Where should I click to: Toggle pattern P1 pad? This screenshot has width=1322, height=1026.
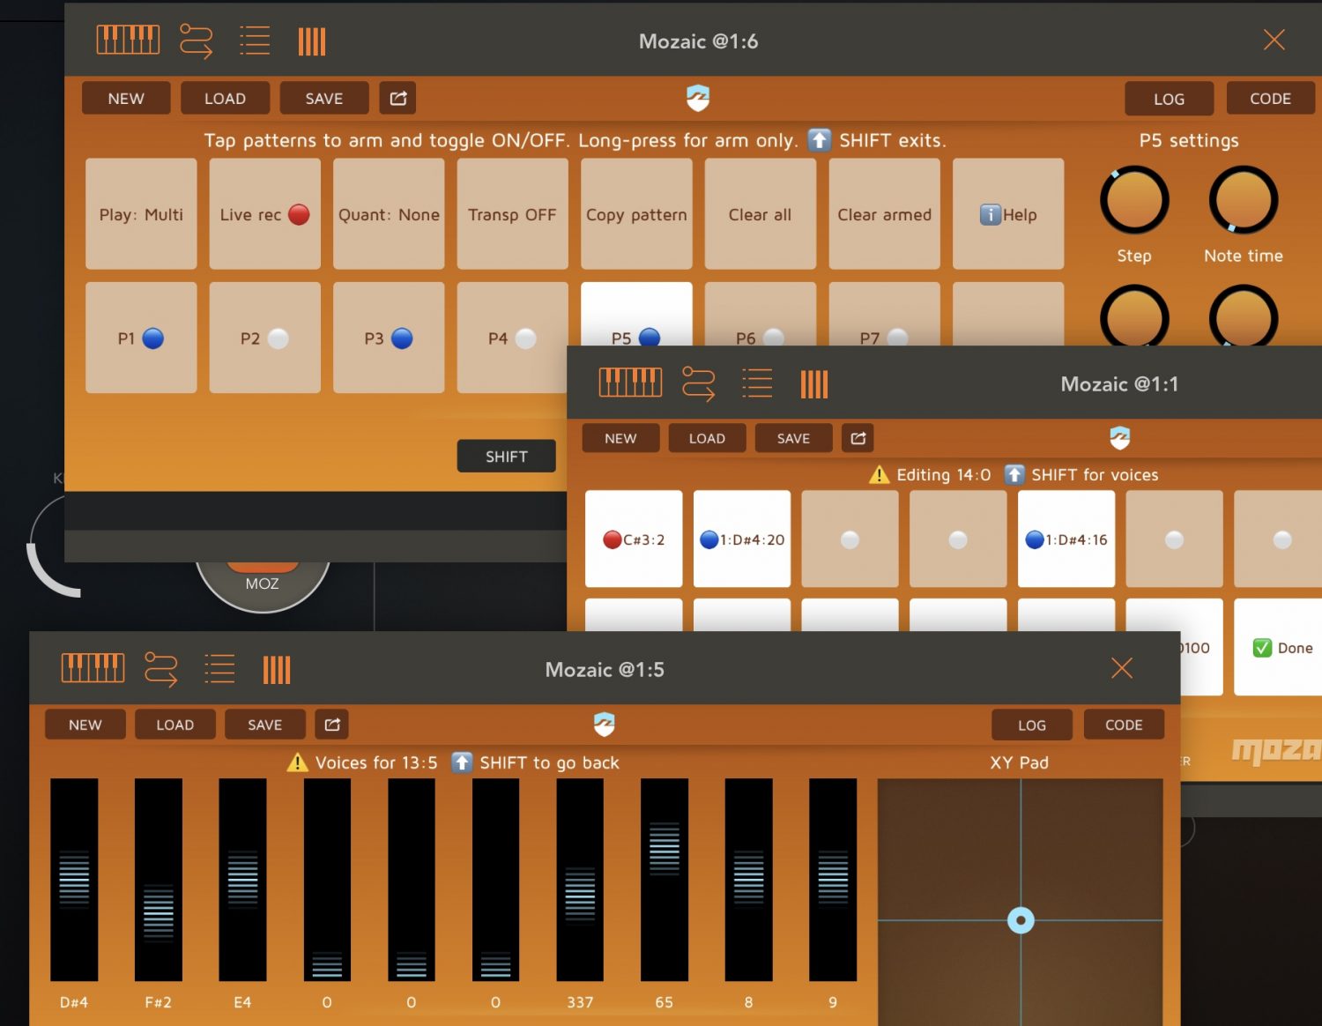click(141, 338)
